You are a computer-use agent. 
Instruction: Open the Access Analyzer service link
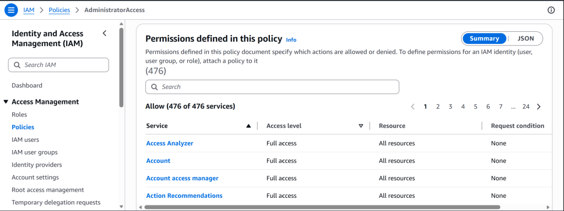point(170,143)
